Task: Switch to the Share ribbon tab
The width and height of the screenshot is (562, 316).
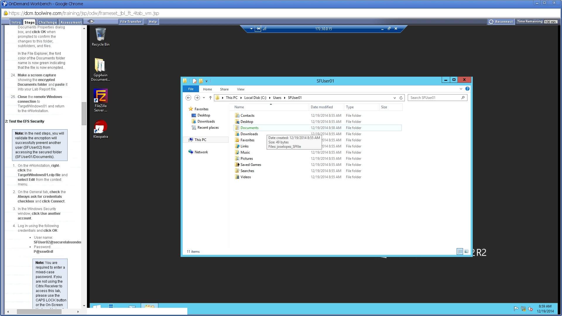Action: (x=224, y=89)
